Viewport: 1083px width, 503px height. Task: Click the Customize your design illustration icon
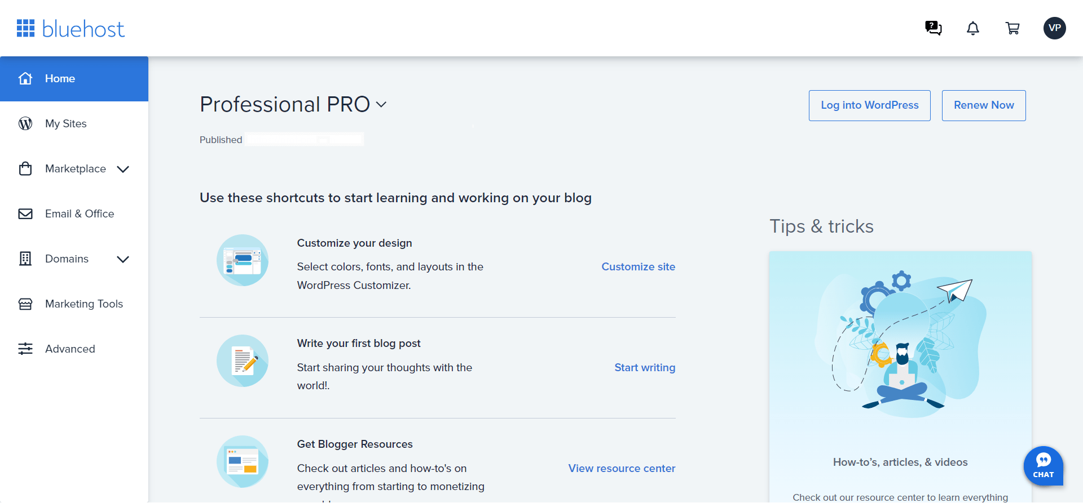click(x=243, y=260)
